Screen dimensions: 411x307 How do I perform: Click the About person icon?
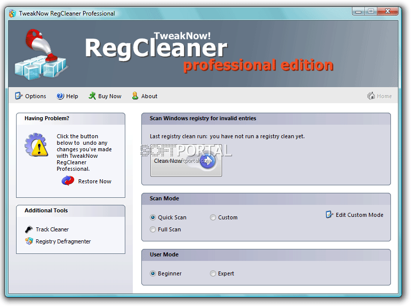click(x=135, y=96)
